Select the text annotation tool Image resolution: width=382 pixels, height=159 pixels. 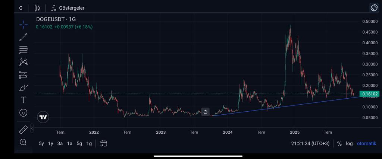24,100
